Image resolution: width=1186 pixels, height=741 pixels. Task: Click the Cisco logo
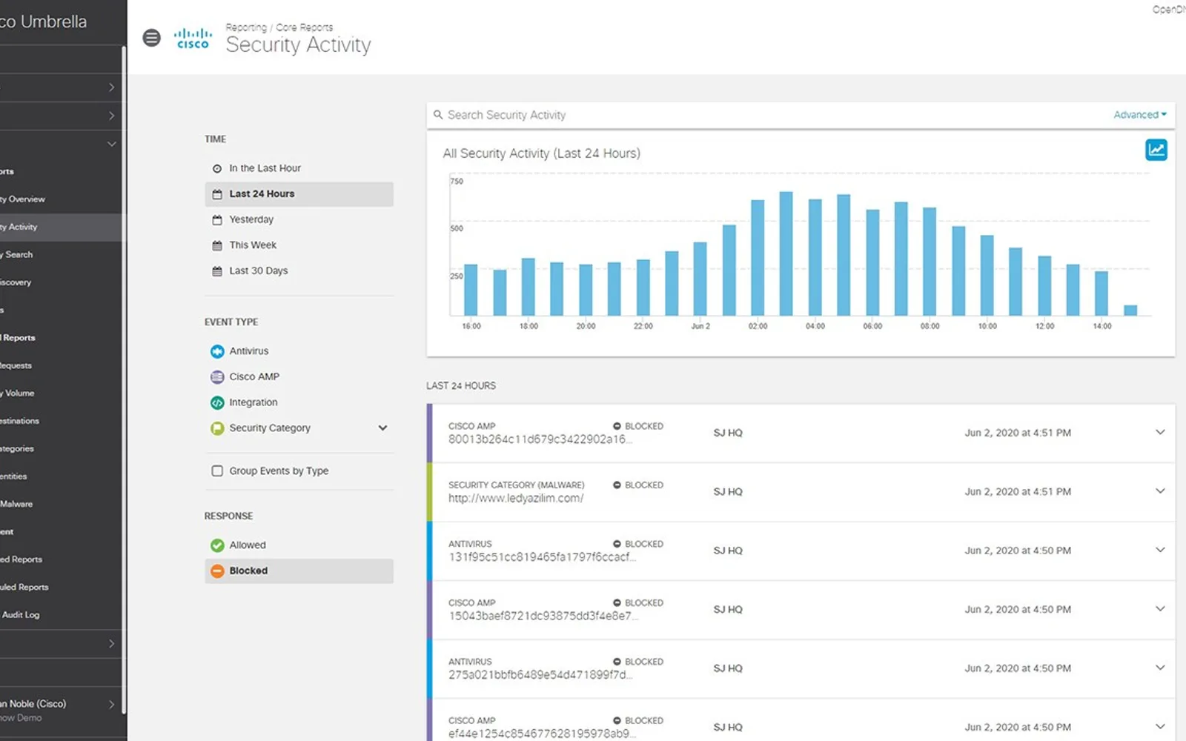193,39
